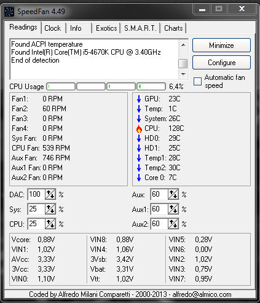Click the Aux value field showing 60
This screenshot has width=260, height=303.
159,194
